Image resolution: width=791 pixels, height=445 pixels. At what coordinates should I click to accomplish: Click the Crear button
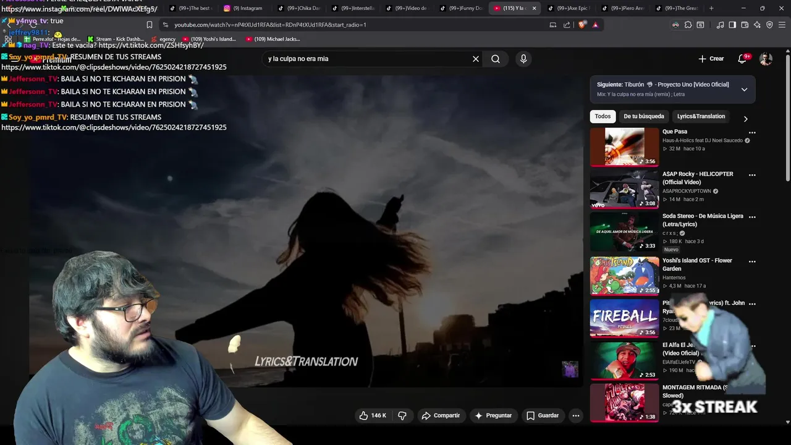pyautogui.click(x=711, y=59)
